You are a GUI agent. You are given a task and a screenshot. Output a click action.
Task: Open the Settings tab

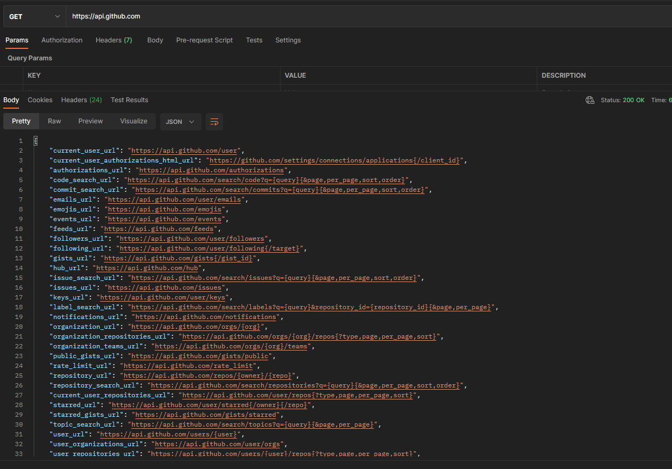288,40
